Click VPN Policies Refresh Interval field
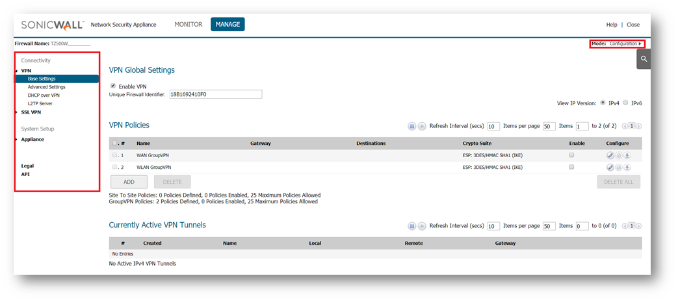 click(x=493, y=127)
